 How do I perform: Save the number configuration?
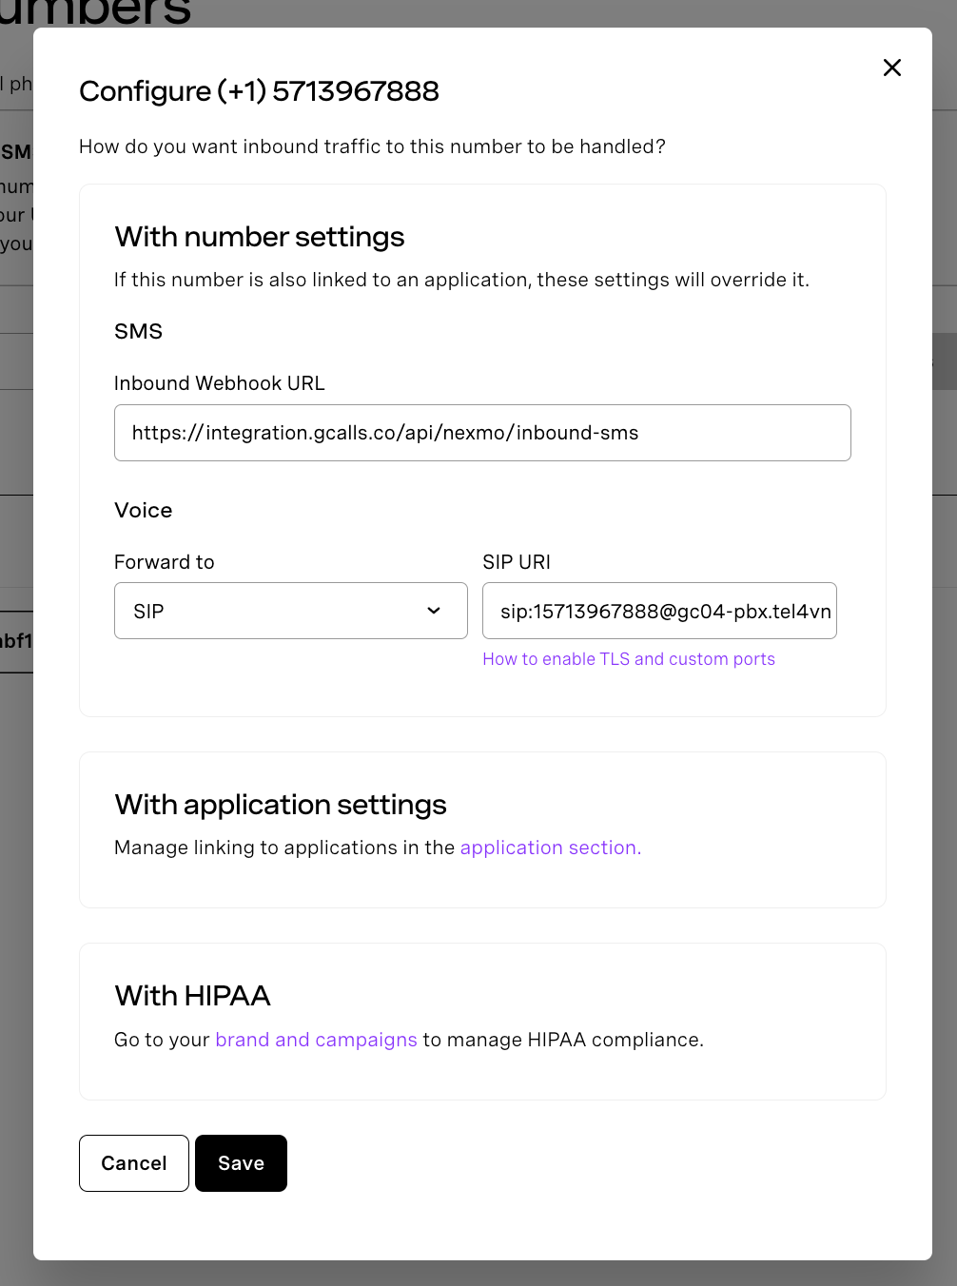[241, 1163]
